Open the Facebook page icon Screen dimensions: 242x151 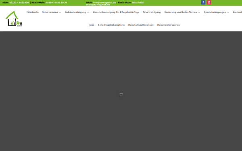tap(203, 2)
